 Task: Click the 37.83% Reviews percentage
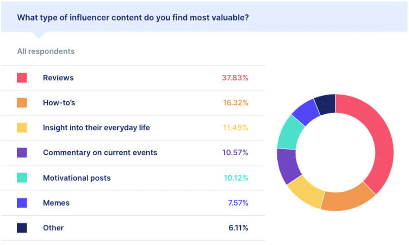[x=235, y=78]
